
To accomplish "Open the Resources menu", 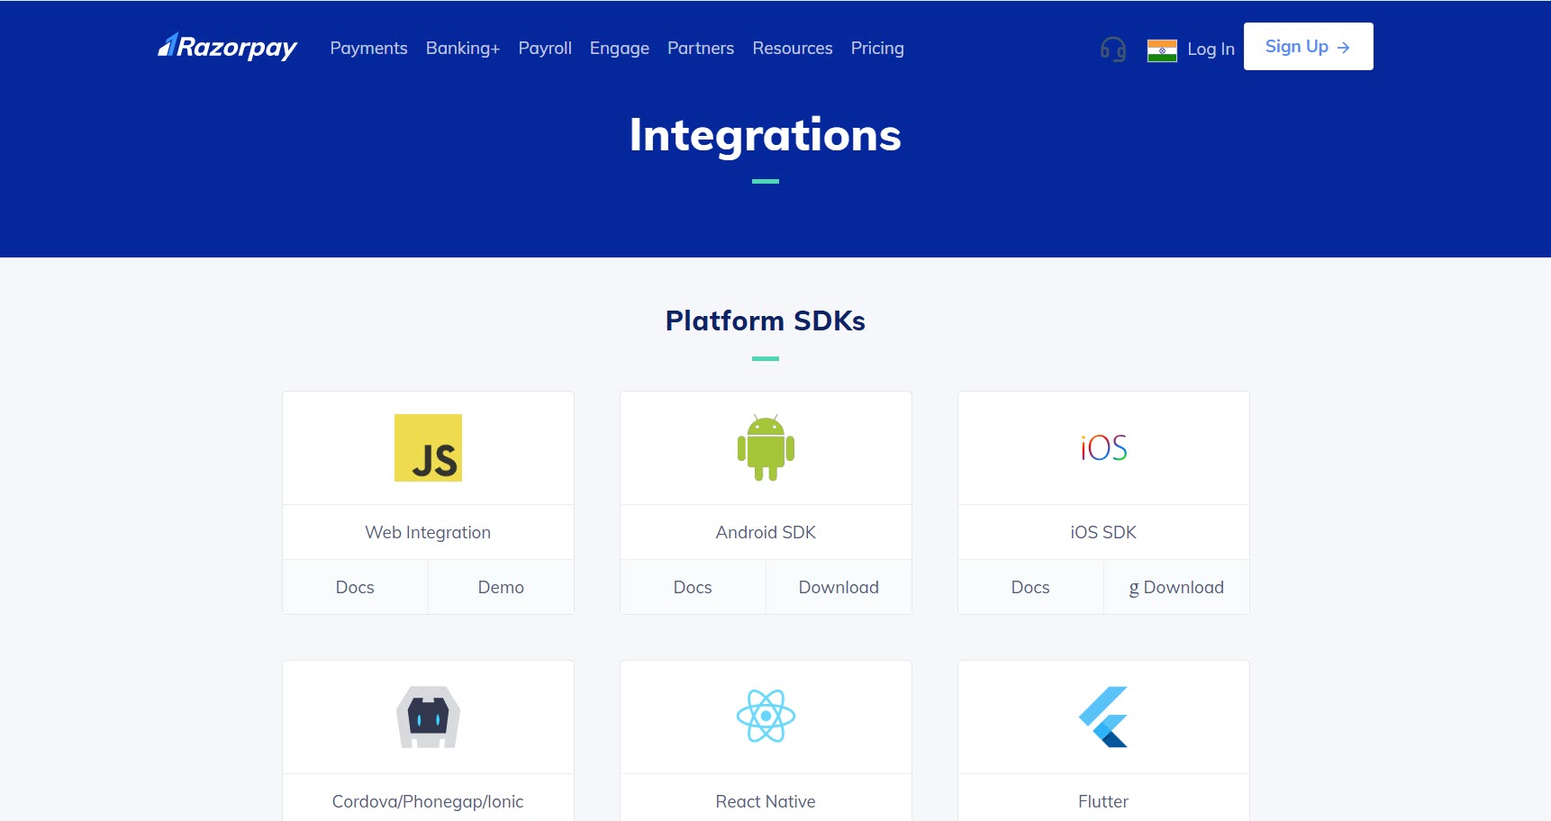I will [x=793, y=49].
